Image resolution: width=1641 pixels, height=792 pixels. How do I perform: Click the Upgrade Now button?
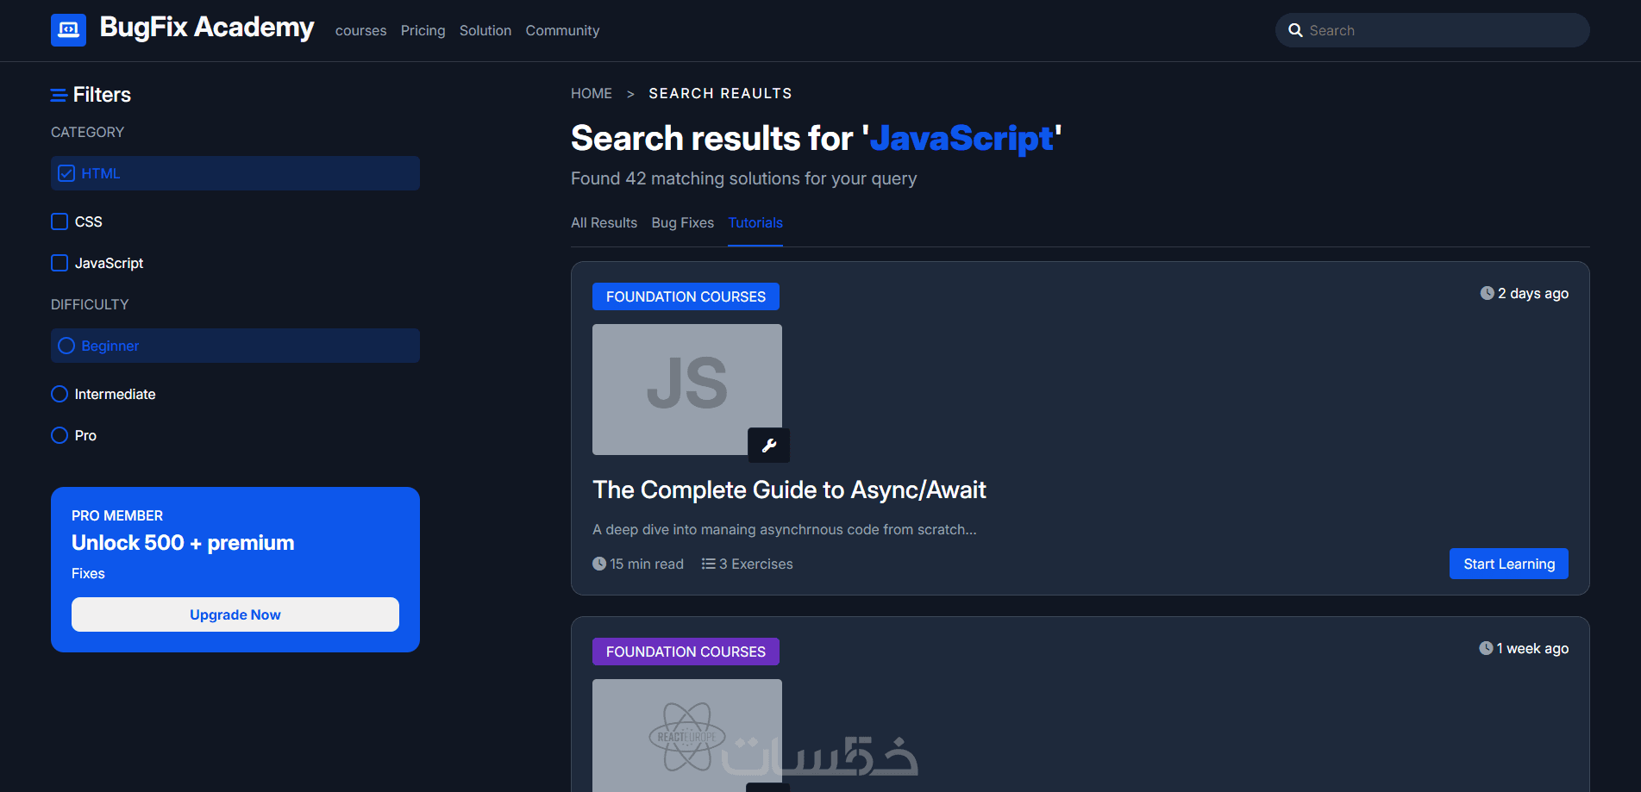pyautogui.click(x=235, y=614)
